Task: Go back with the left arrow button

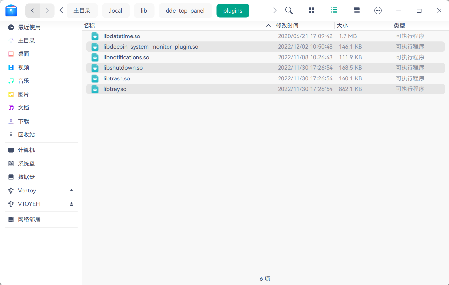Action: (x=33, y=11)
